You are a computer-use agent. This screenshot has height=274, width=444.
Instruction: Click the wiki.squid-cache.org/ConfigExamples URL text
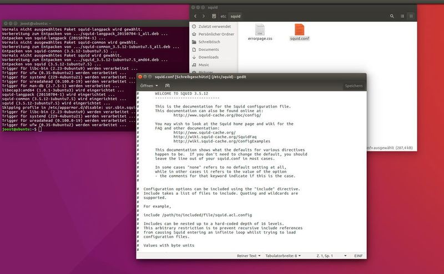pyautogui.click(x=221, y=141)
